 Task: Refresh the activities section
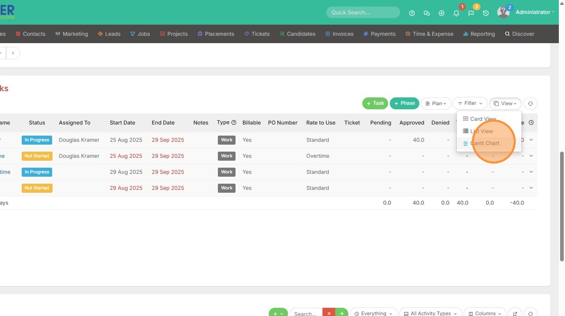(x=531, y=314)
